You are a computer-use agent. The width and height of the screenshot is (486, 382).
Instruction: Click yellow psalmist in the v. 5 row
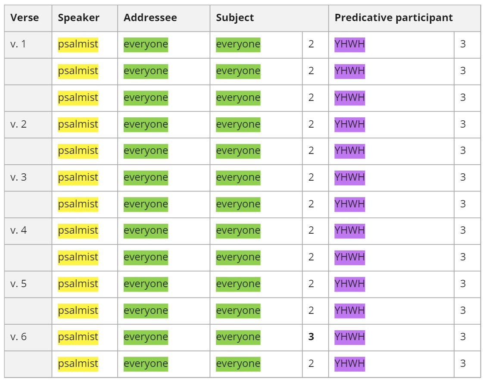78,284
